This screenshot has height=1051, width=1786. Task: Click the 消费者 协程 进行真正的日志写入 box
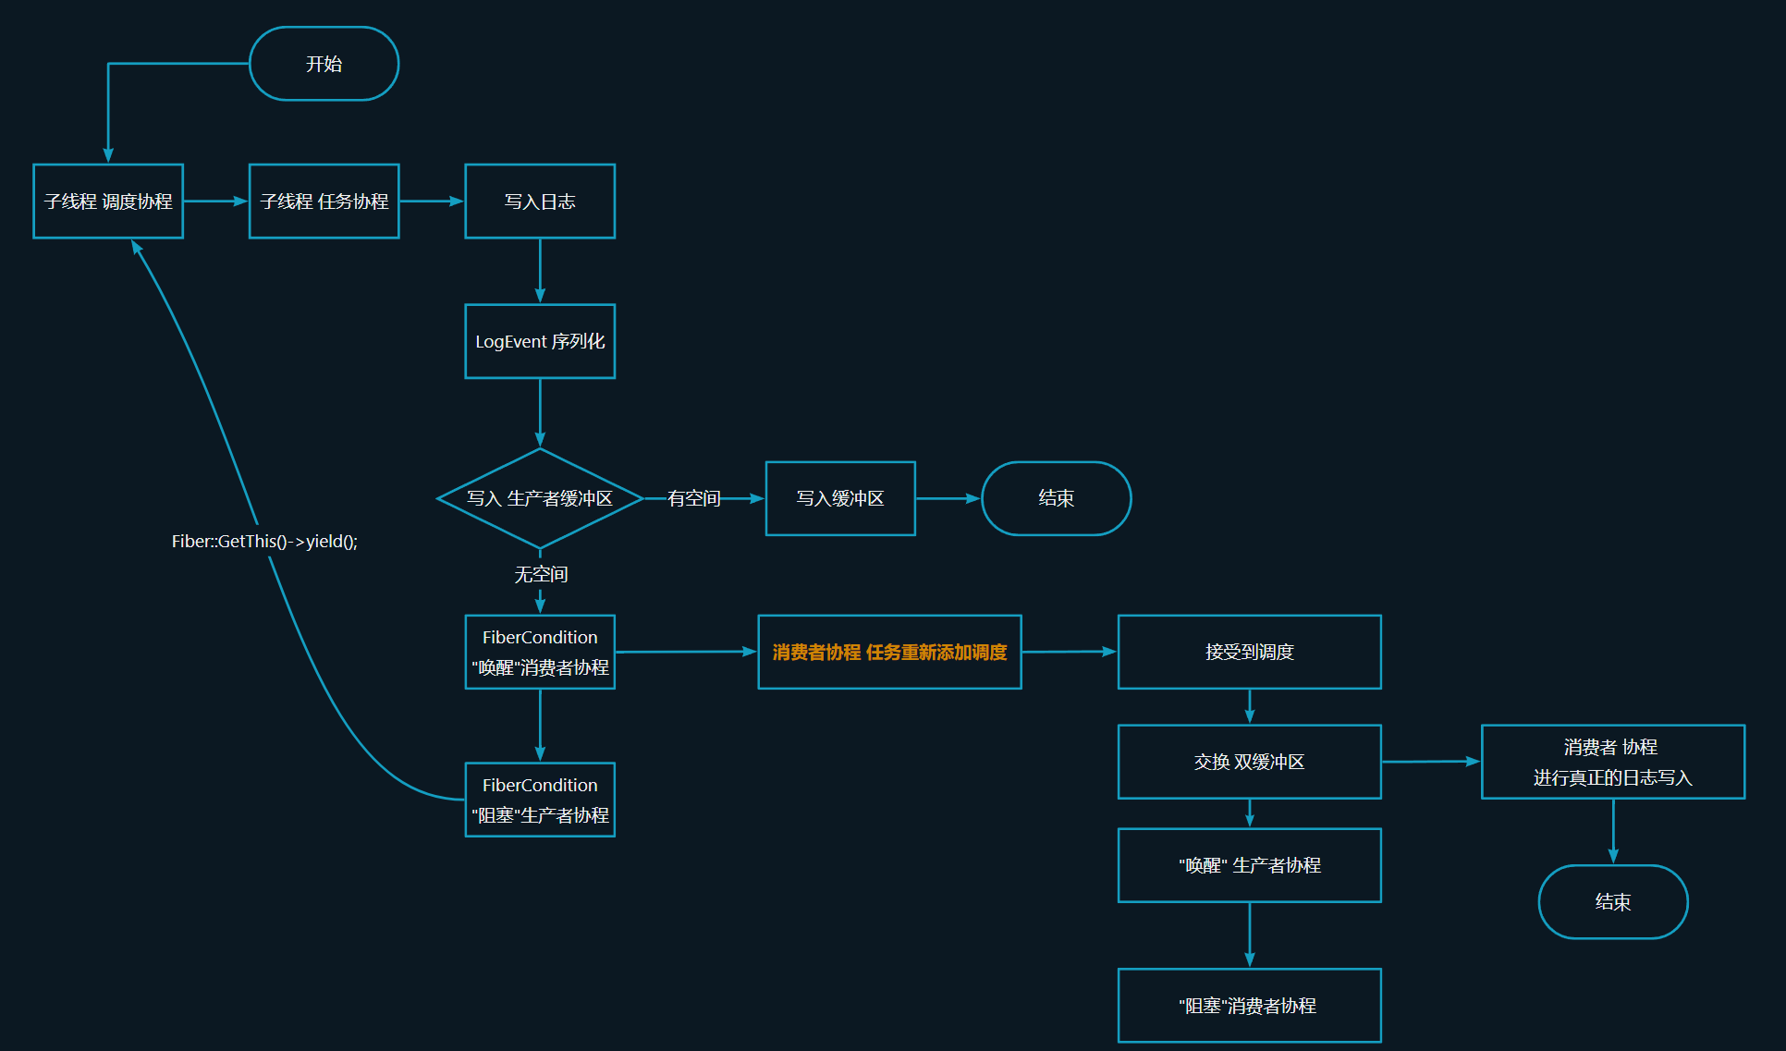1612,762
